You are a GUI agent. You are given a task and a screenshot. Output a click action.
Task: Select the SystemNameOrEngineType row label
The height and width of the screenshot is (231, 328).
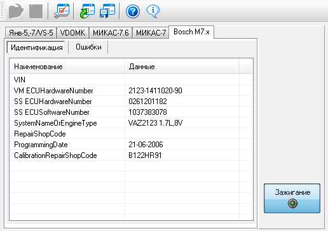point(55,123)
